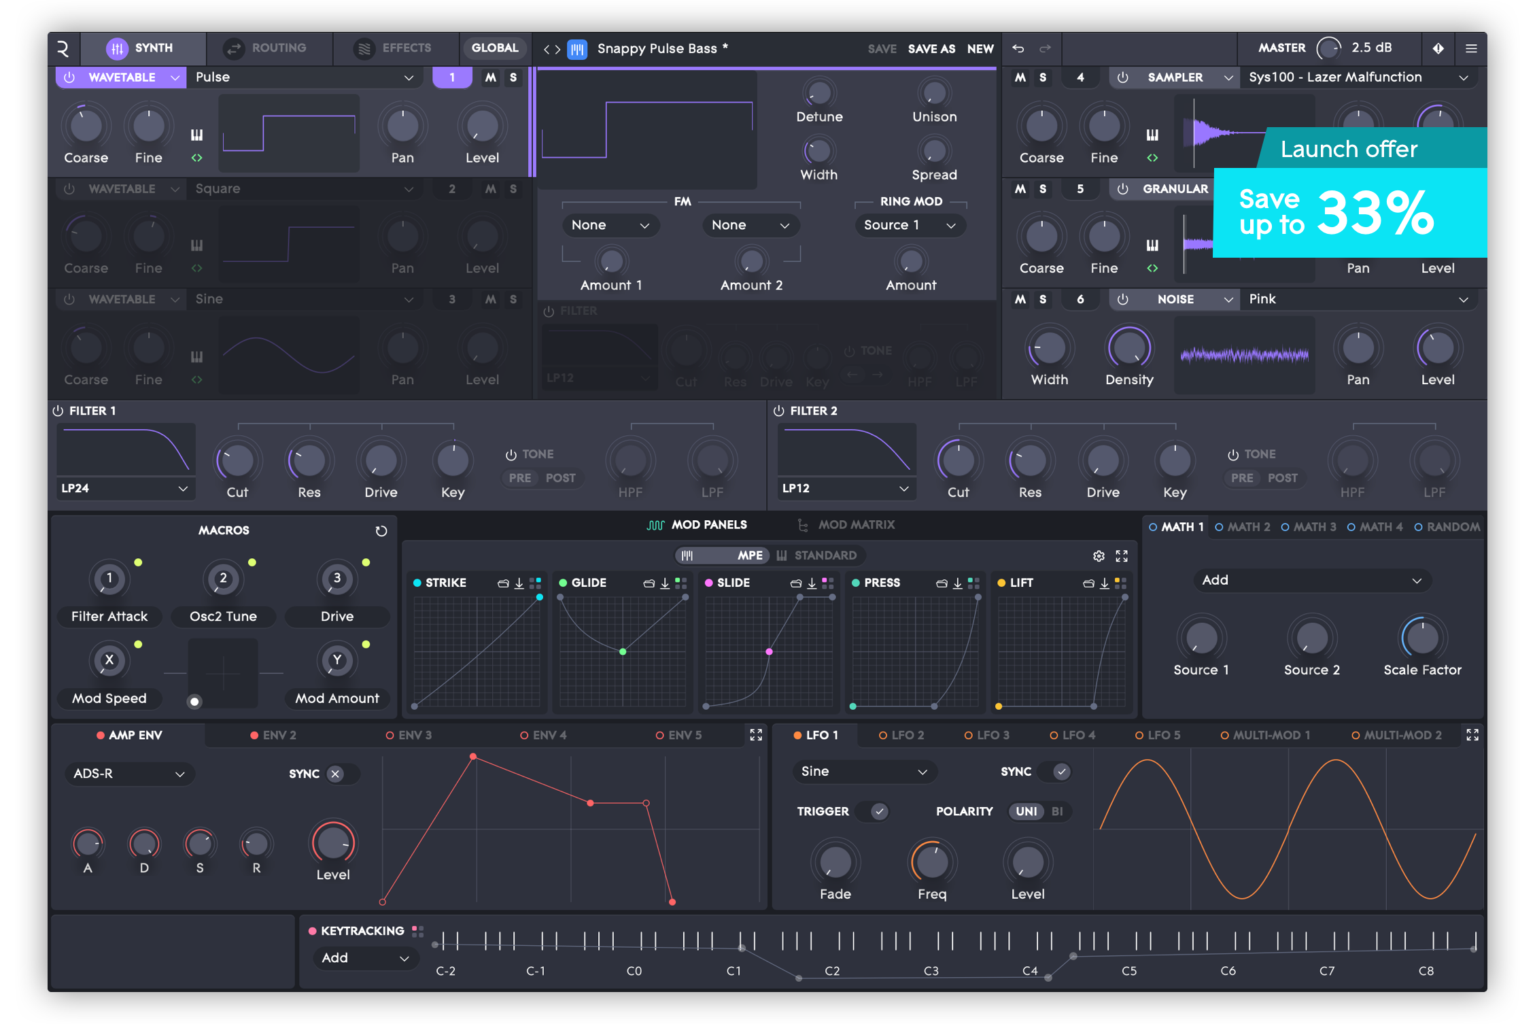Screen dimensions: 1535x1024
Task: Toggle Filter 1 power button
Action: [58, 411]
